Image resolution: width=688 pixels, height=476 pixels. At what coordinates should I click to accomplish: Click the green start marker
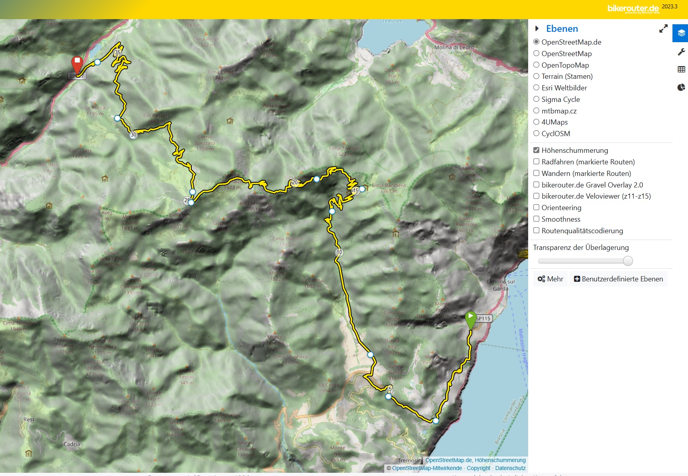pyautogui.click(x=471, y=320)
